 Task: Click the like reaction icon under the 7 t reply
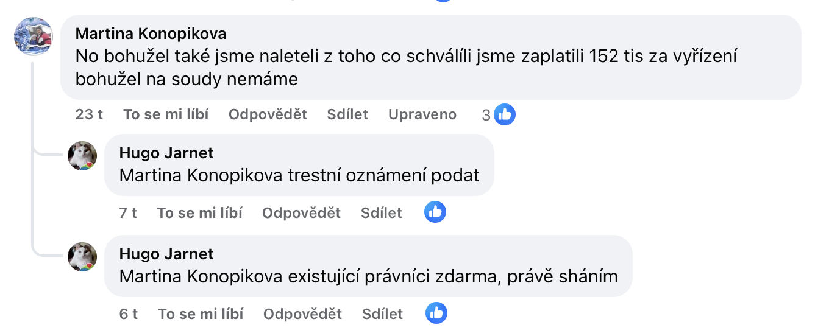click(435, 212)
